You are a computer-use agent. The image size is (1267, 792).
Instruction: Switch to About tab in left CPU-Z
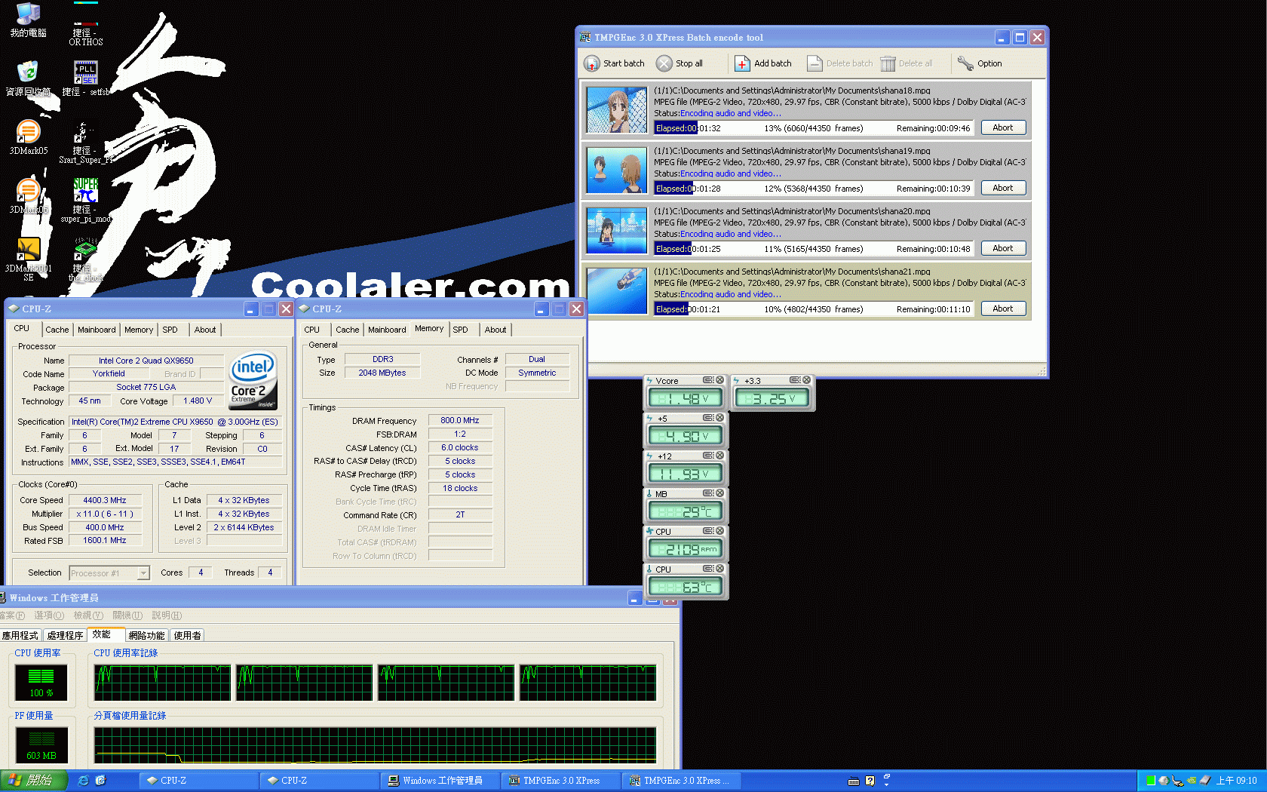(205, 330)
